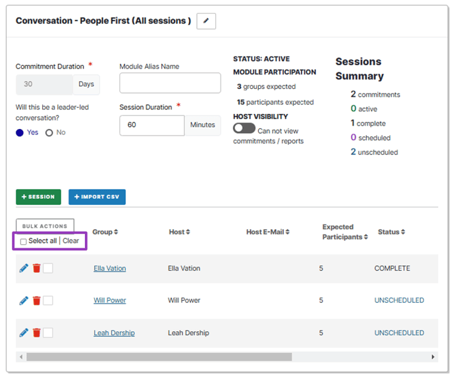
Task: Sort by Status column header
Action: pyautogui.click(x=391, y=232)
